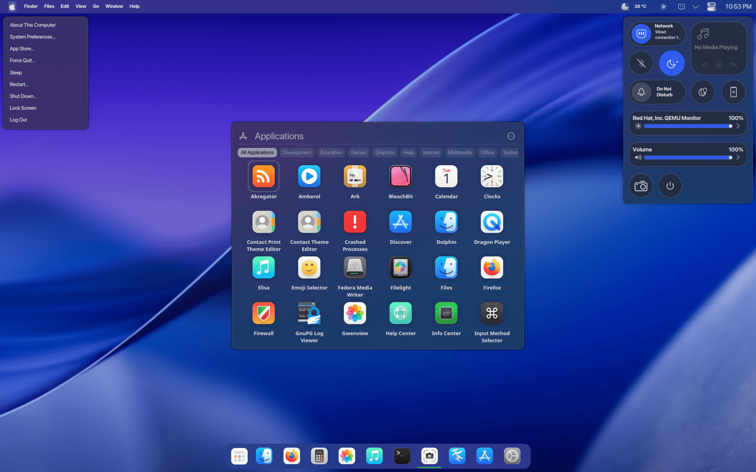Open the Terminal from the dock
The width and height of the screenshot is (756, 472).
pyautogui.click(x=402, y=456)
